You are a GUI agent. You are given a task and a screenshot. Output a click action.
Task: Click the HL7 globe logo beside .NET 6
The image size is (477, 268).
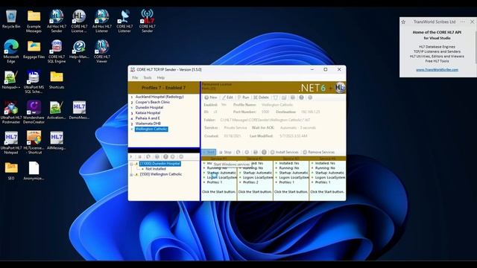point(340,88)
